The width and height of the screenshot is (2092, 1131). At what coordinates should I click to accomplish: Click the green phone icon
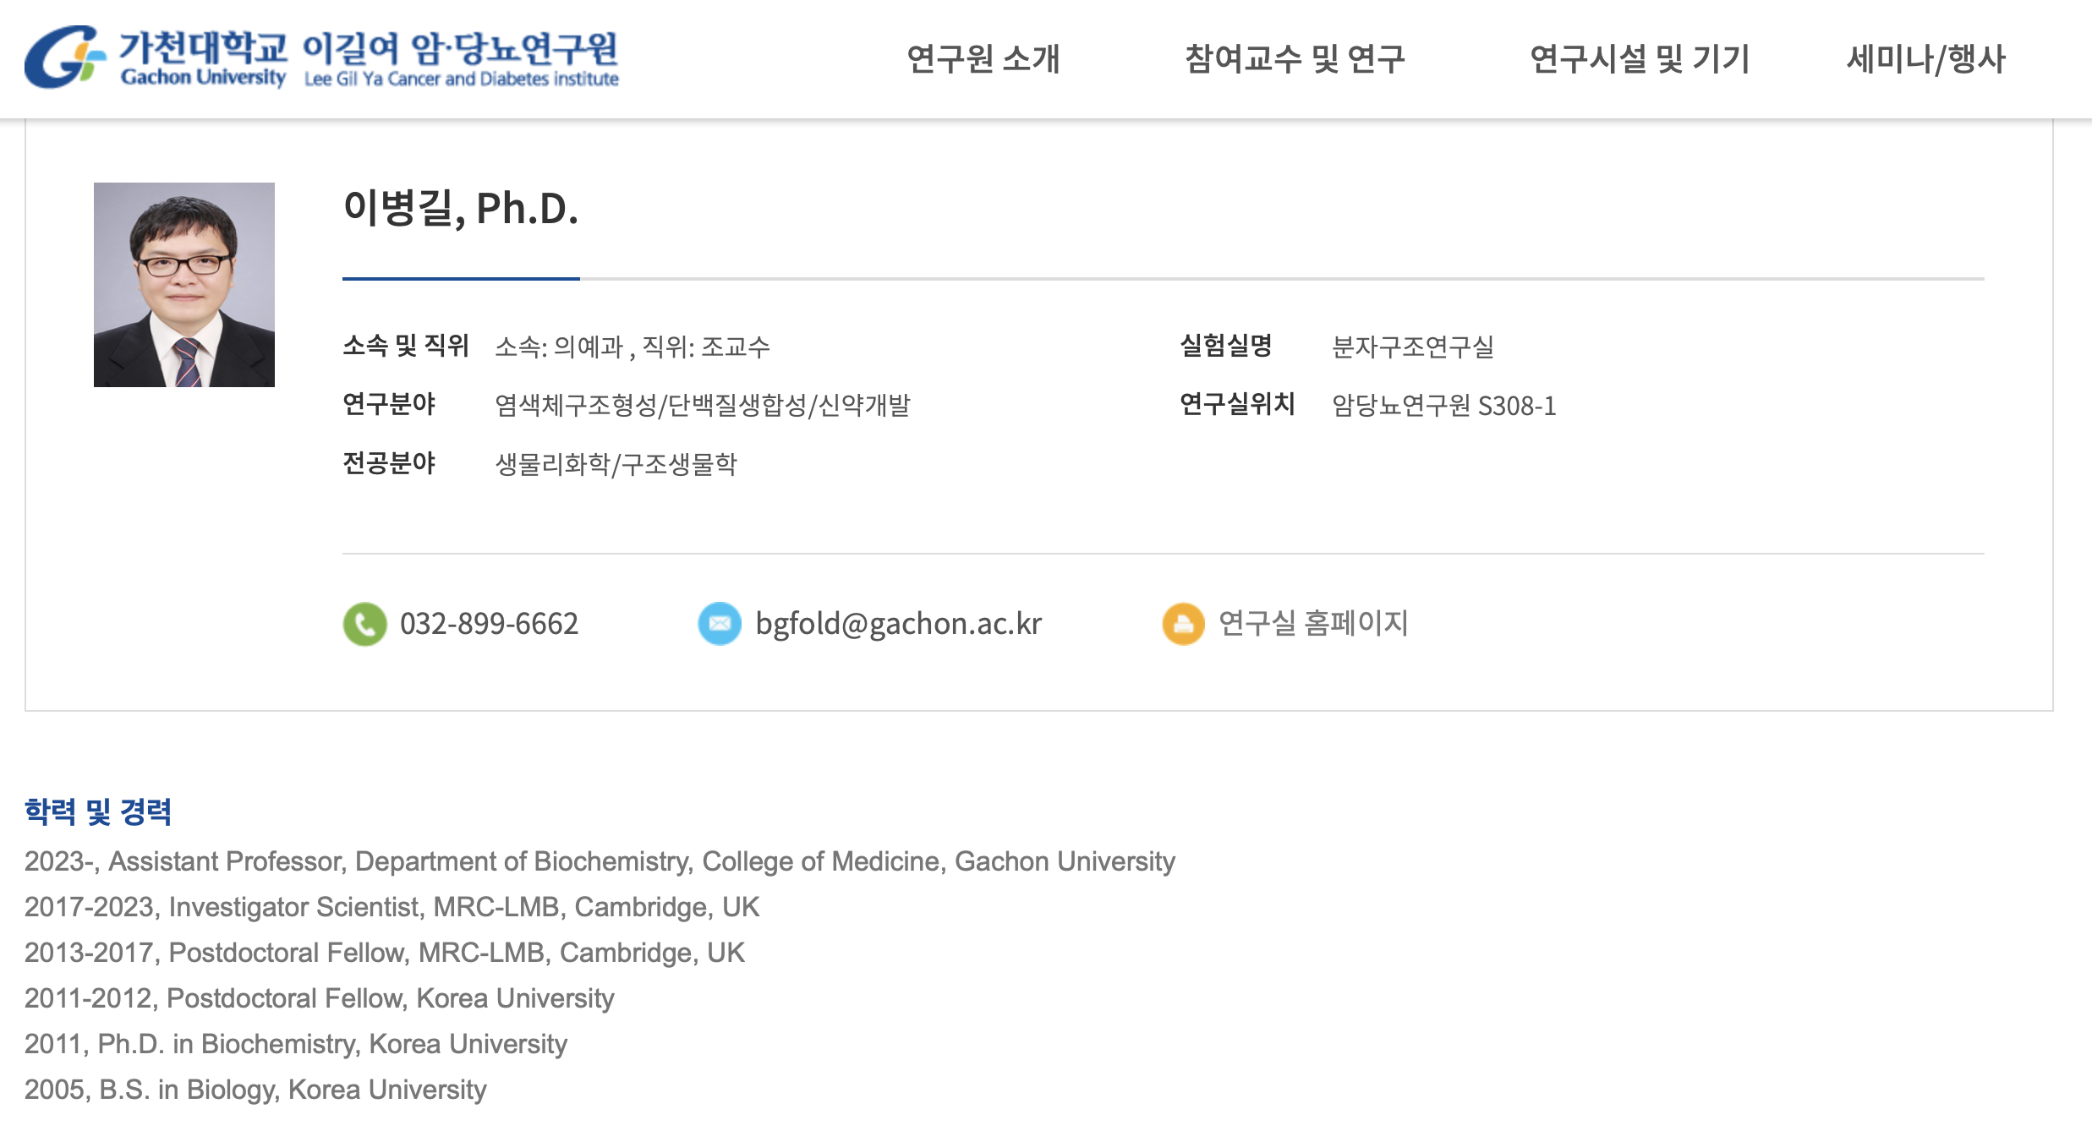[x=364, y=624]
